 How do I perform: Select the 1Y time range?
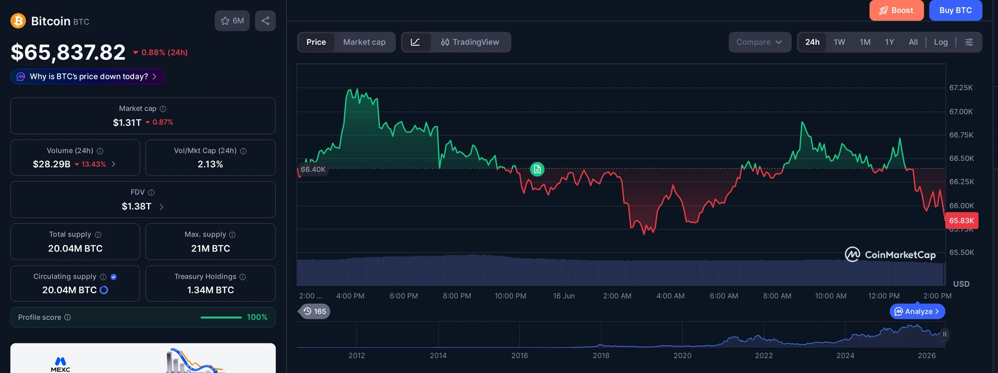(889, 42)
